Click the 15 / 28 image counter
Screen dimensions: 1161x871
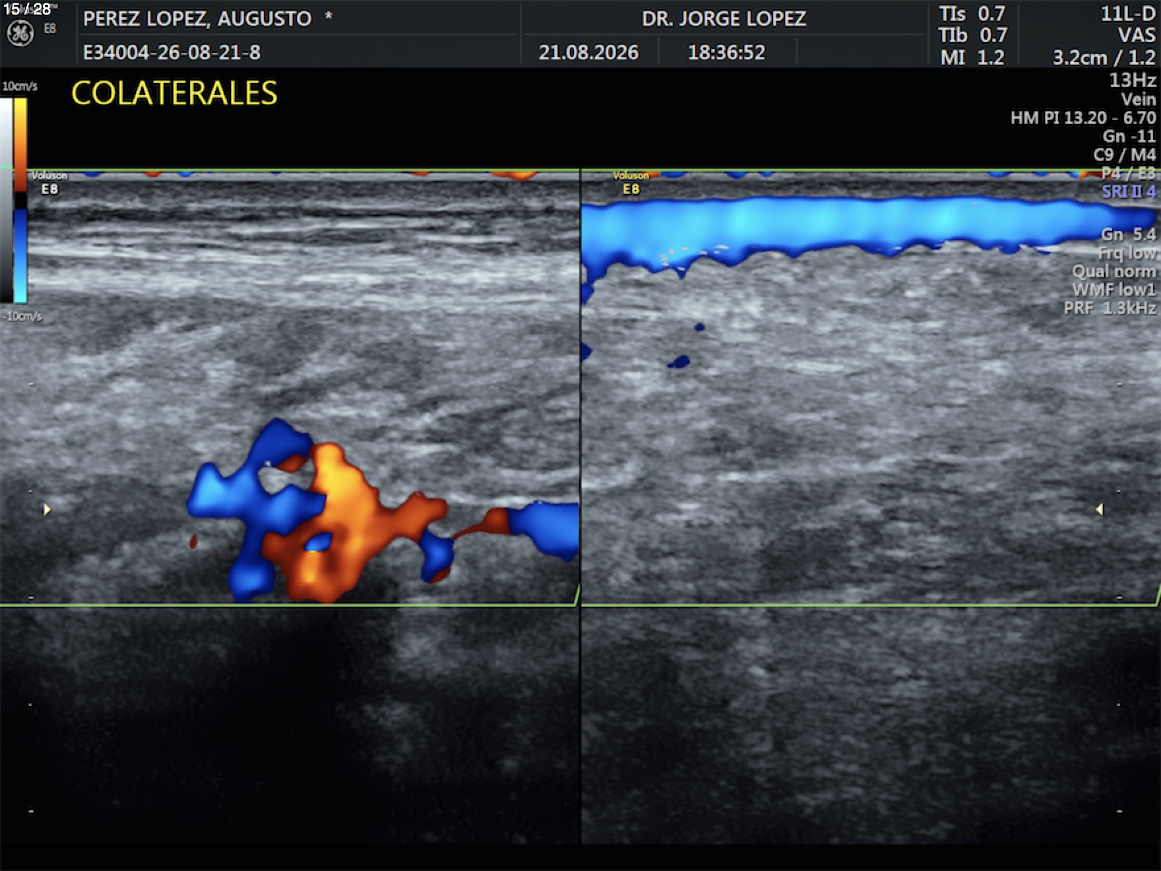pyautogui.click(x=27, y=9)
